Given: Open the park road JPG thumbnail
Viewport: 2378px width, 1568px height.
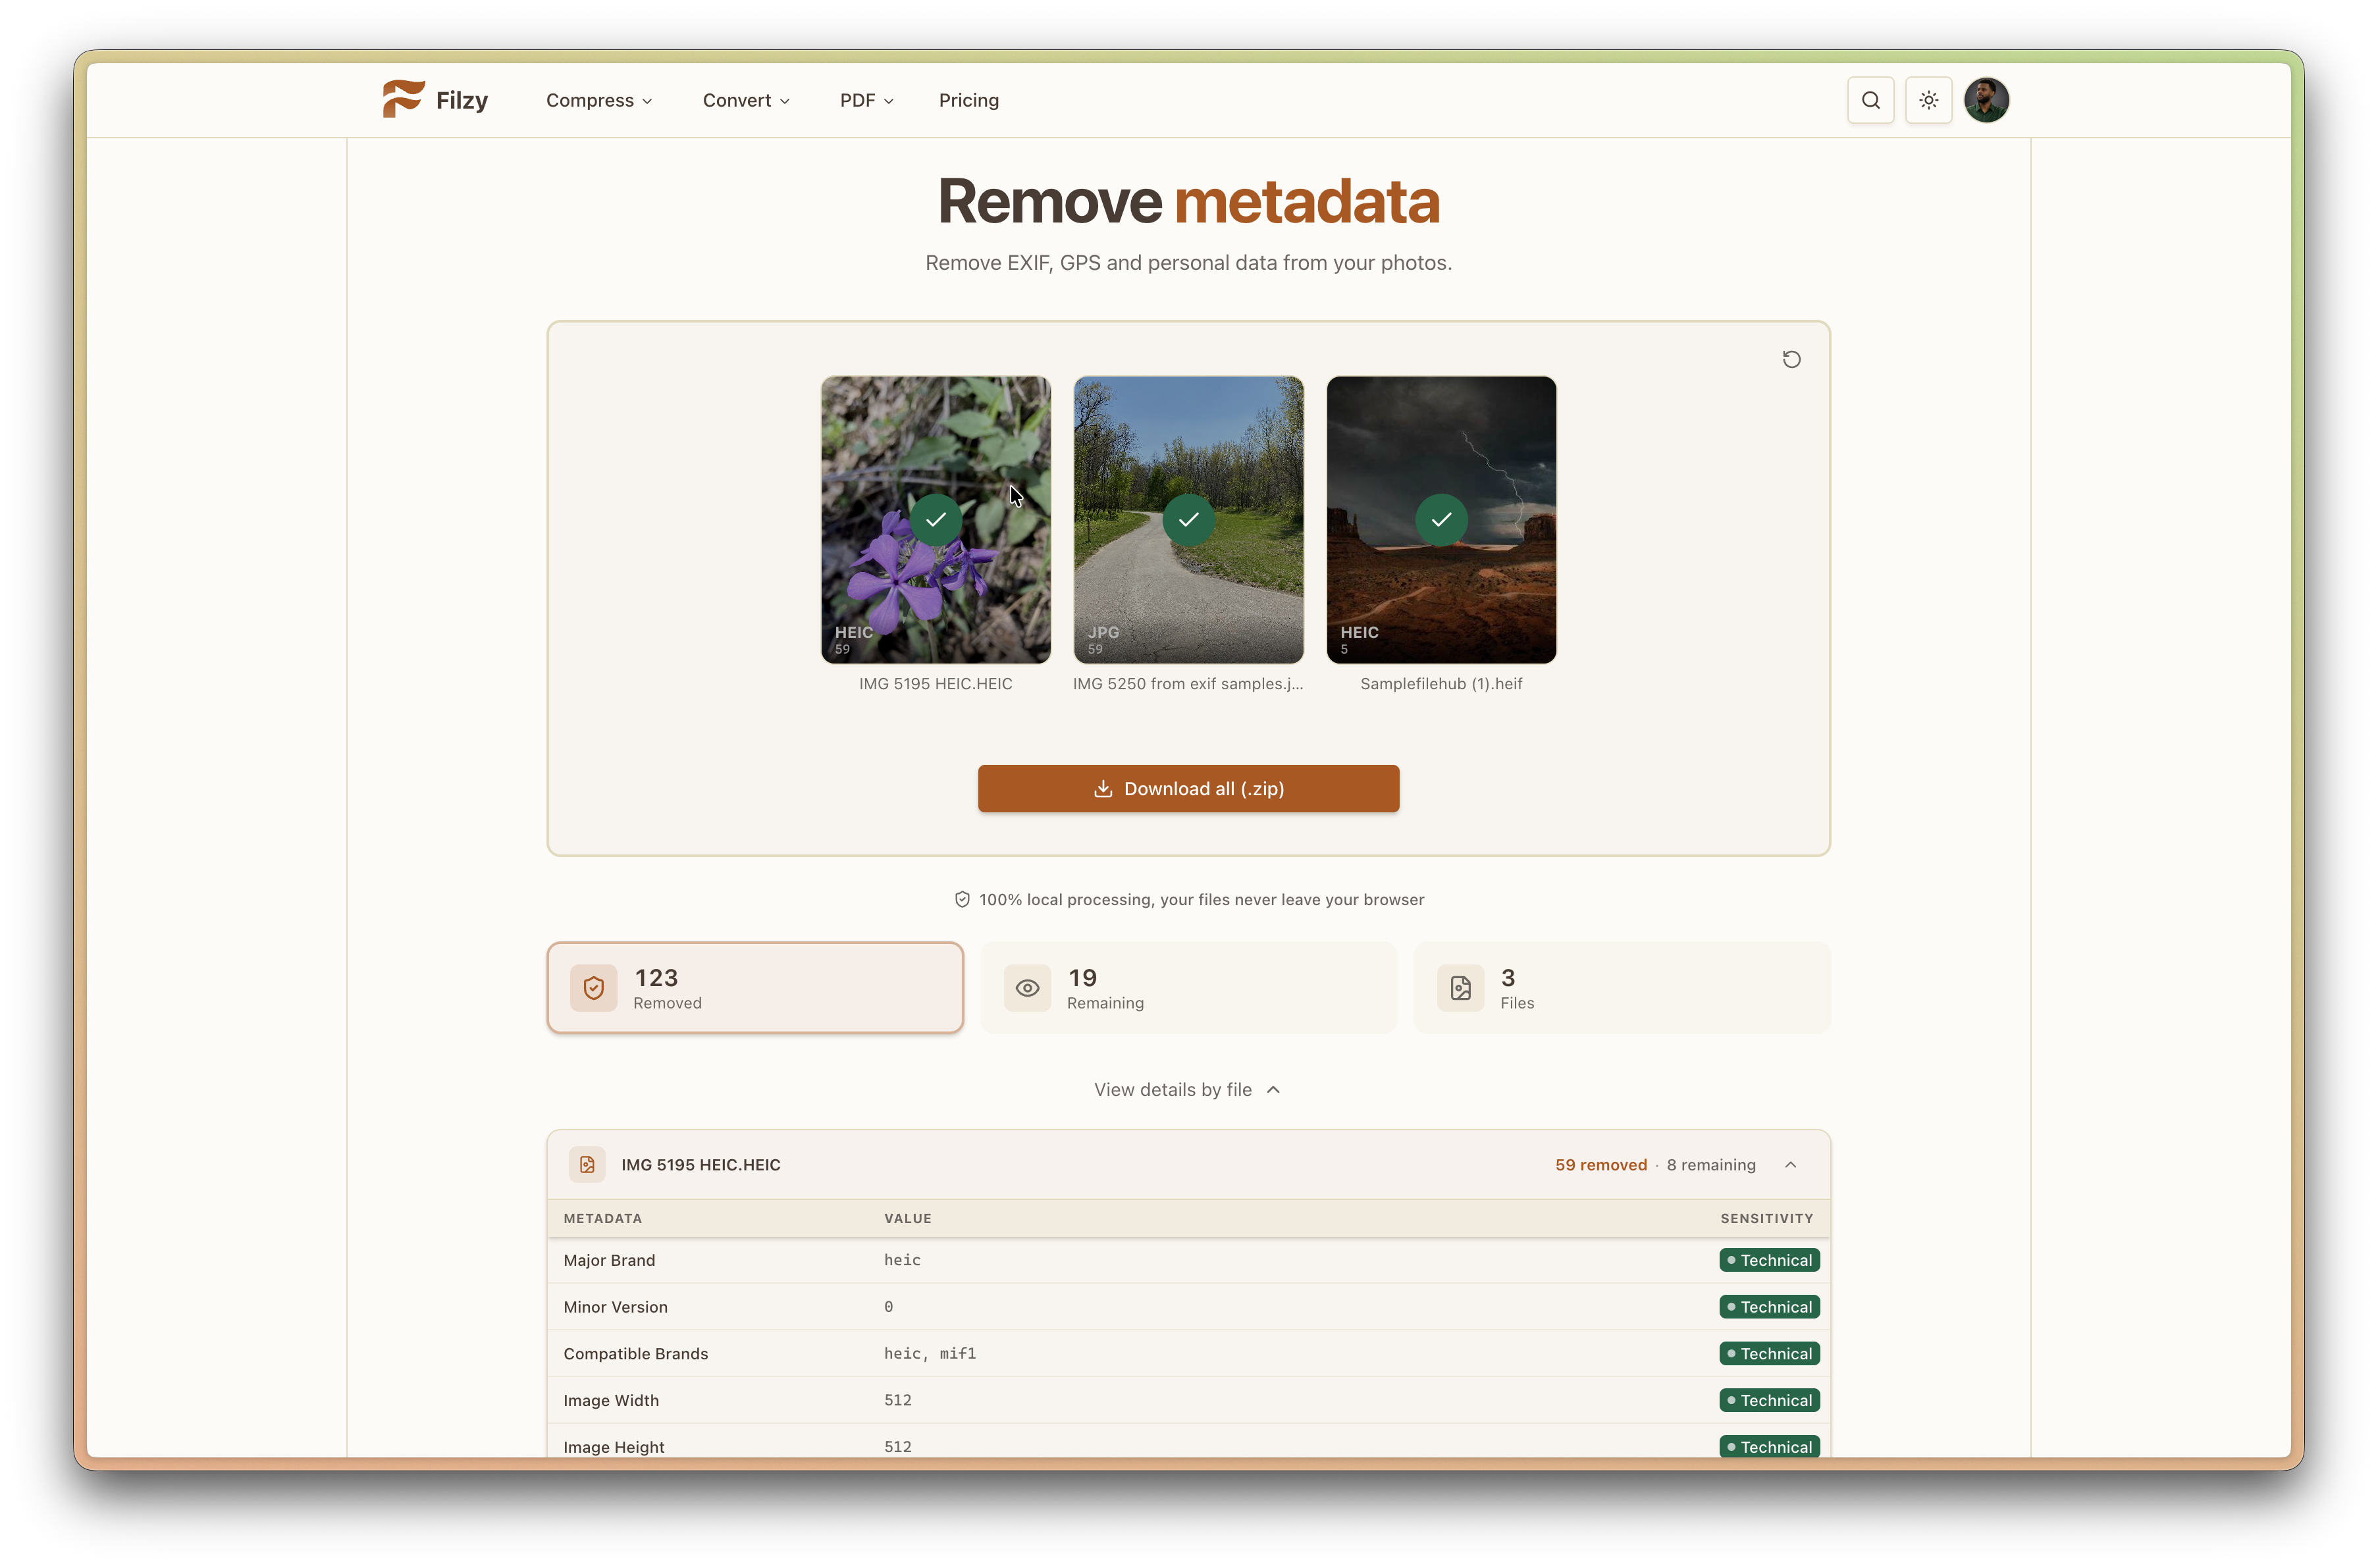Looking at the screenshot, I should 1188,519.
